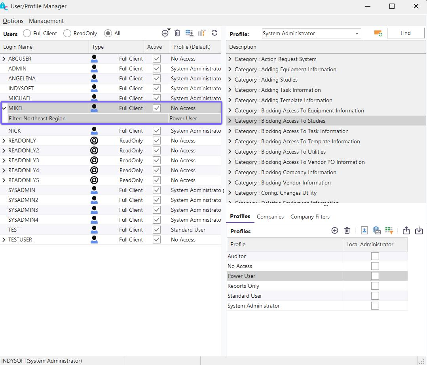
Task: Select the ReadOnly radio button
Action: tap(67, 33)
